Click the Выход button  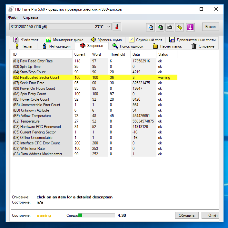(210, 27)
